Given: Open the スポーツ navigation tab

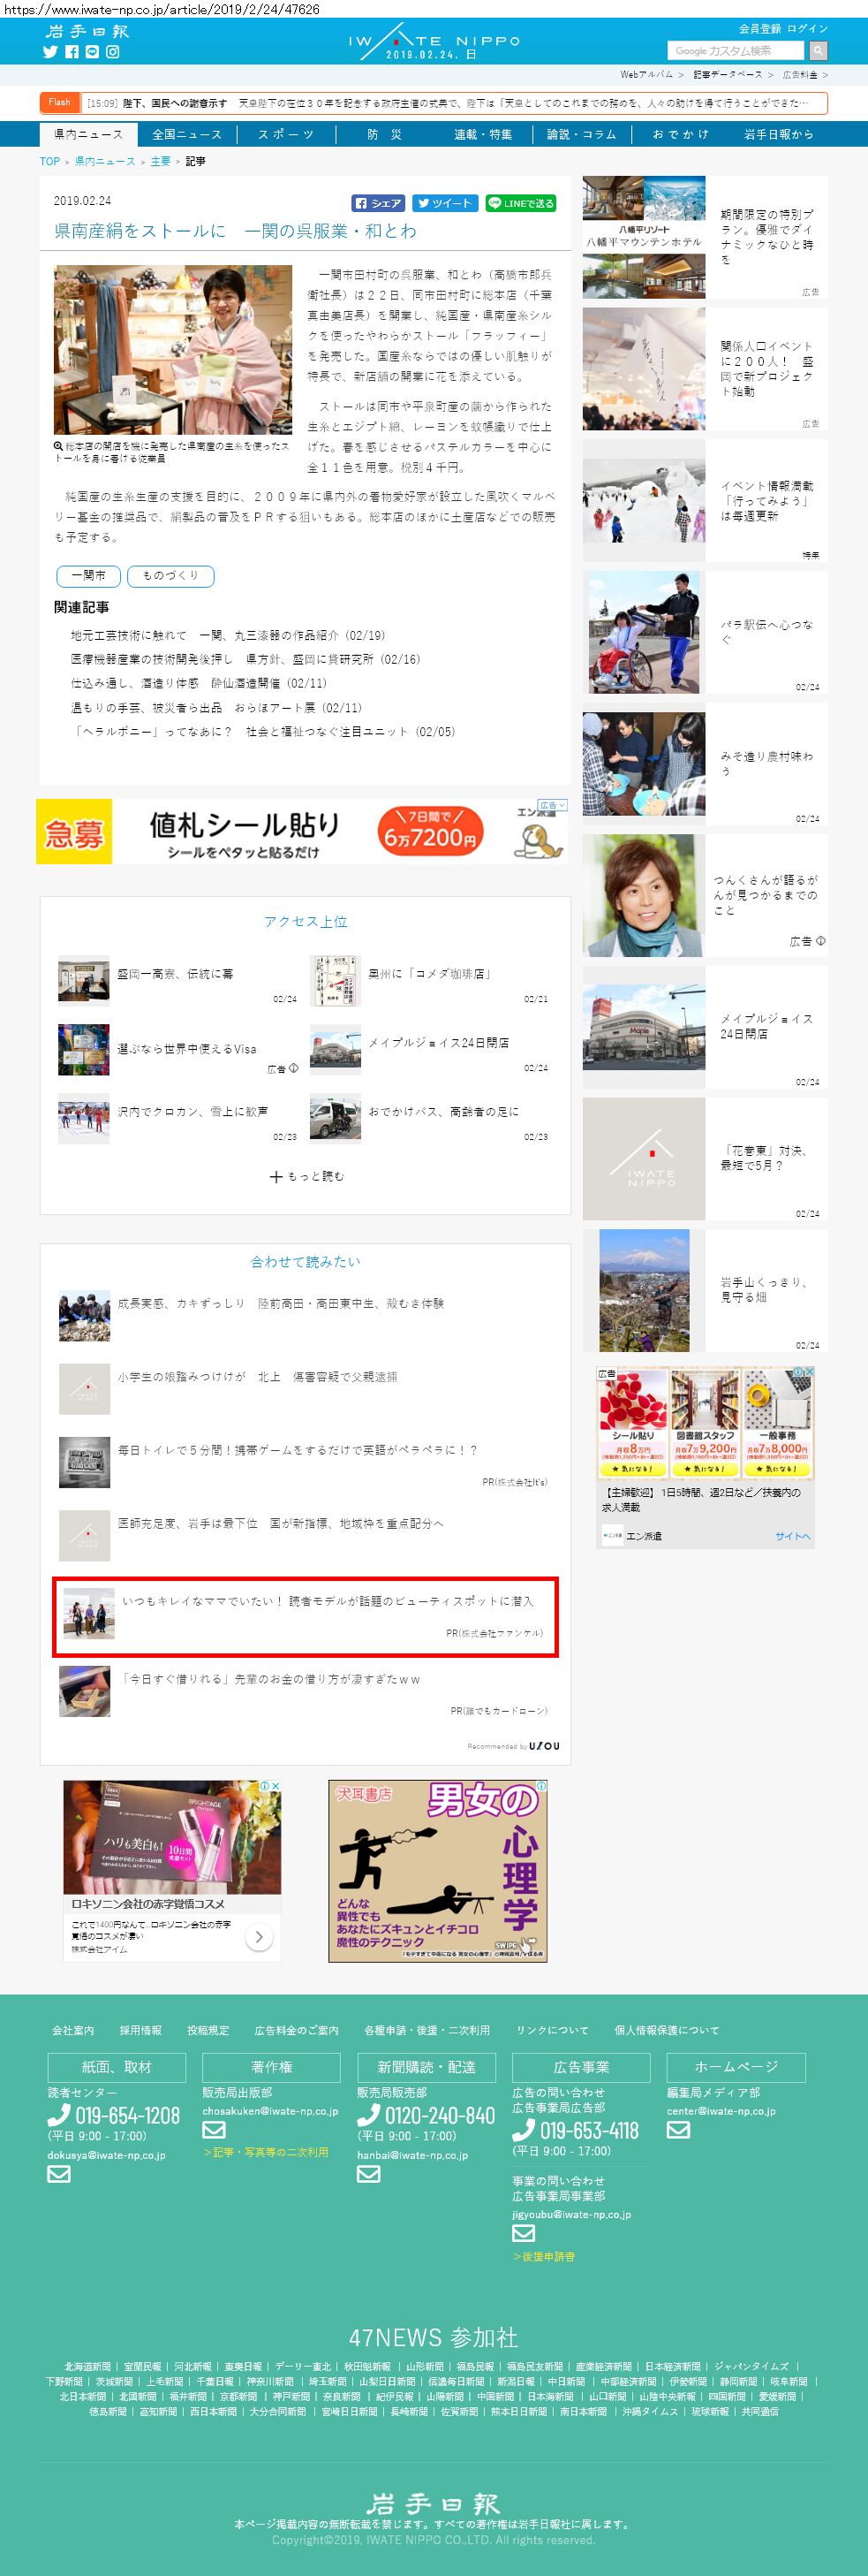Looking at the screenshot, I should (286, 134).
